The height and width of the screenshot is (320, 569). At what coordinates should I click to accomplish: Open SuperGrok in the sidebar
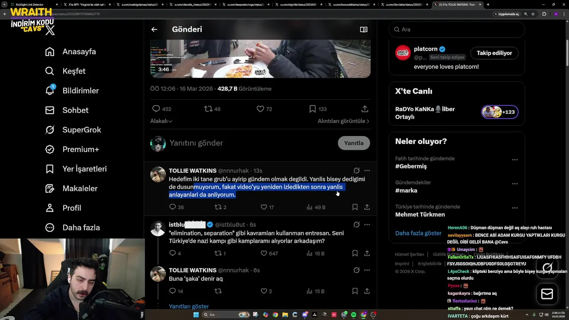[x=73, y=130]
